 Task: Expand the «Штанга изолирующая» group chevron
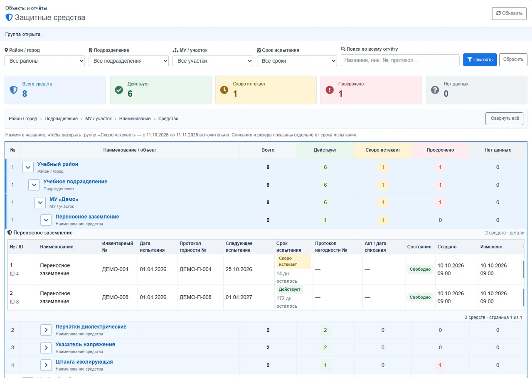pyautogui.click(x=46, y=365)
